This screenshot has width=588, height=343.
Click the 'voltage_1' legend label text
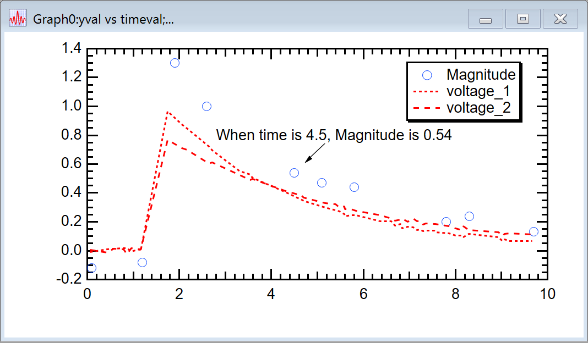tap(476, 92)
